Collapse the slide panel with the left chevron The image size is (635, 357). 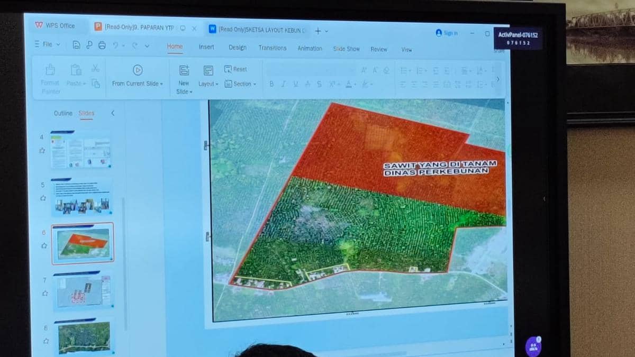113,113
